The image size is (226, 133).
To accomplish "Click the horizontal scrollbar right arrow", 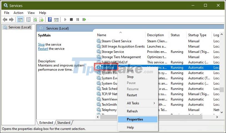I will [217, 117].
